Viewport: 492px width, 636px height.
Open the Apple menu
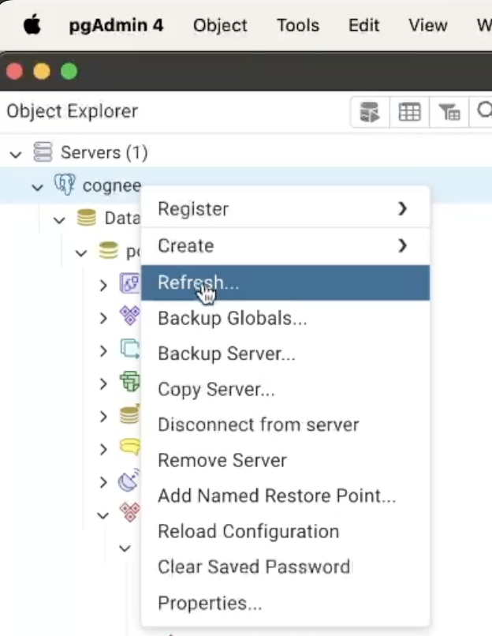(x=32, y=24)
